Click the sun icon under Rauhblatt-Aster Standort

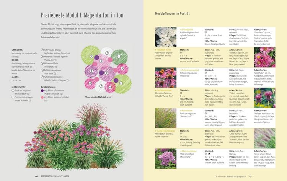pyautogui.click(x=181, y=53)
